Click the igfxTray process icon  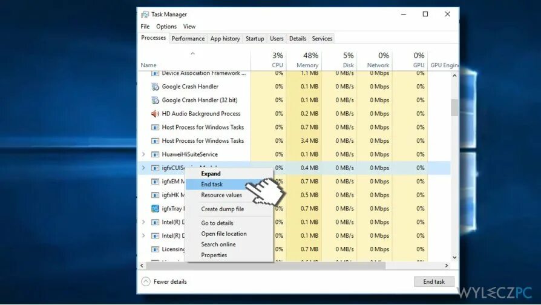point(156,208)
